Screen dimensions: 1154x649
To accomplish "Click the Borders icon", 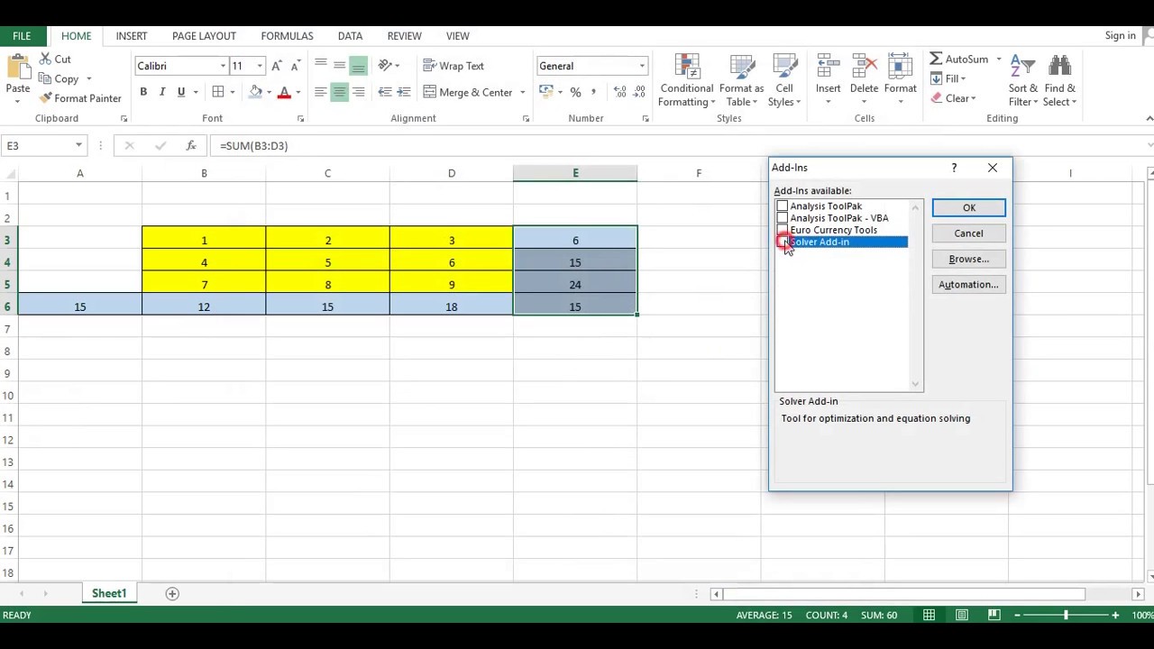I will point(218,92).
